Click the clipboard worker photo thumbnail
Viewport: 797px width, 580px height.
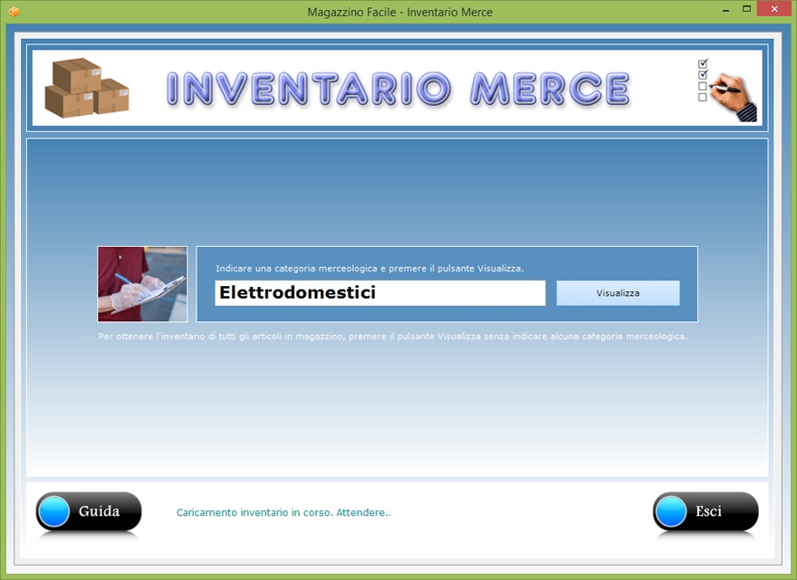142,284
